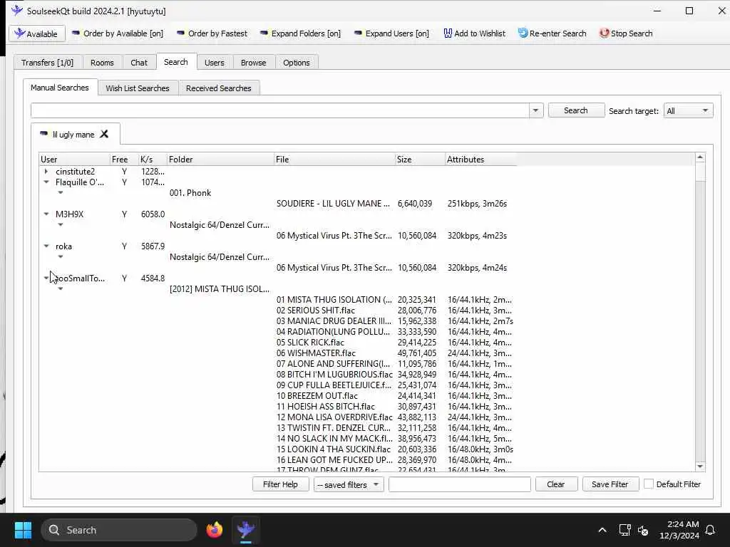Viewport: 730px width, 547px height.
Task: Open the Search target dropdown
Action: (x=688, y=110)
